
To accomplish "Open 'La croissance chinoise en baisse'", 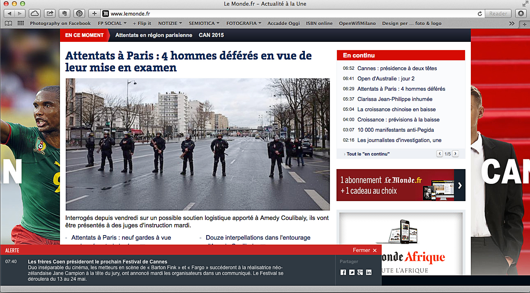I will pos(396,109).
